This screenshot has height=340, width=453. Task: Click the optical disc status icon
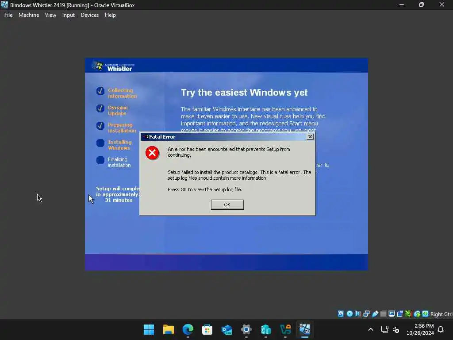(349, 314)
